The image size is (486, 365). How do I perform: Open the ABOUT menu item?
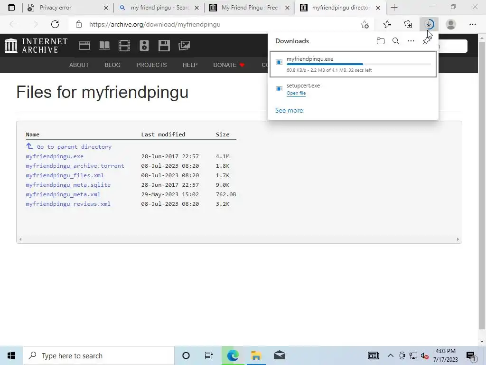point(79,65)
